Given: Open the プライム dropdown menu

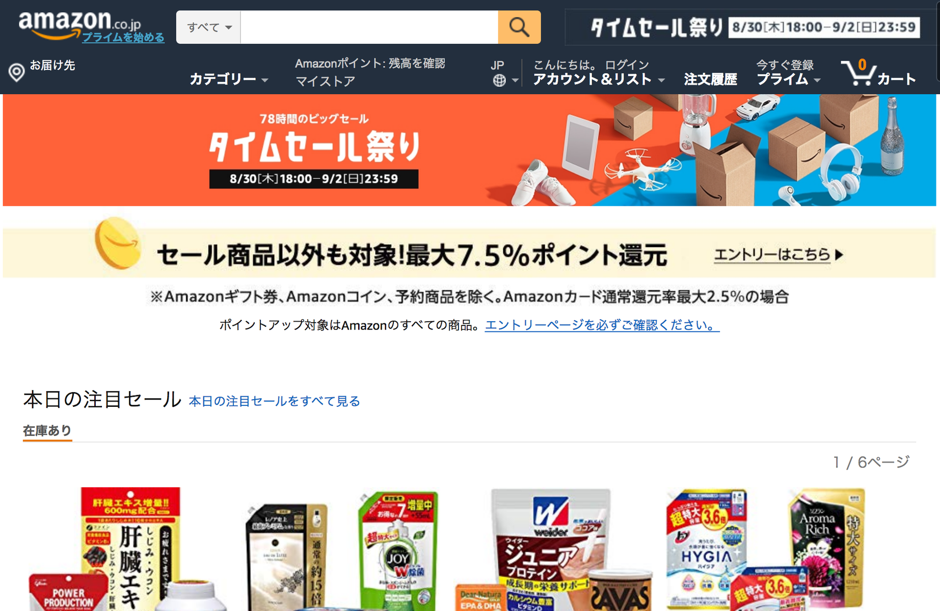Looking at the screenshot, I should pyautogui.click(x=788, y=79).
